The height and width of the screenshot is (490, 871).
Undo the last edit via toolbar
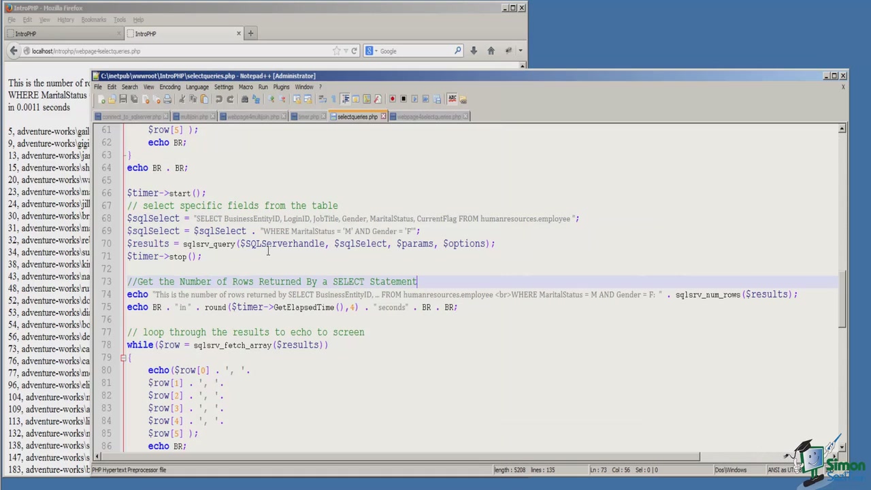218,99
